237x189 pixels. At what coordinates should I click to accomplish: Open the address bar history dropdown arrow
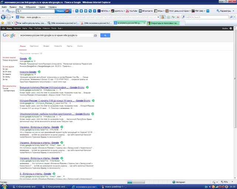158,17
